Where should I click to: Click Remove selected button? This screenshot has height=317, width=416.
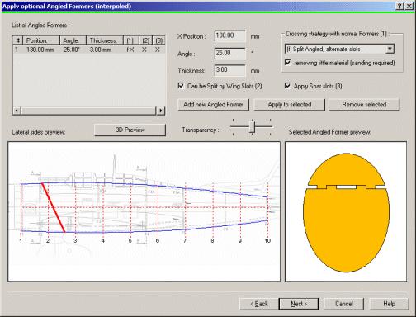[x=364, y=105]
